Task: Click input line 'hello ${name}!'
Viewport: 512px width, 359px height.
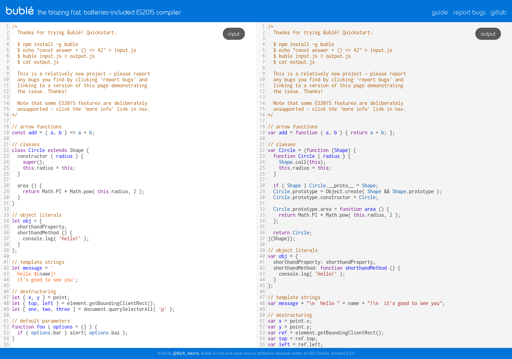Action: point(37,274)
